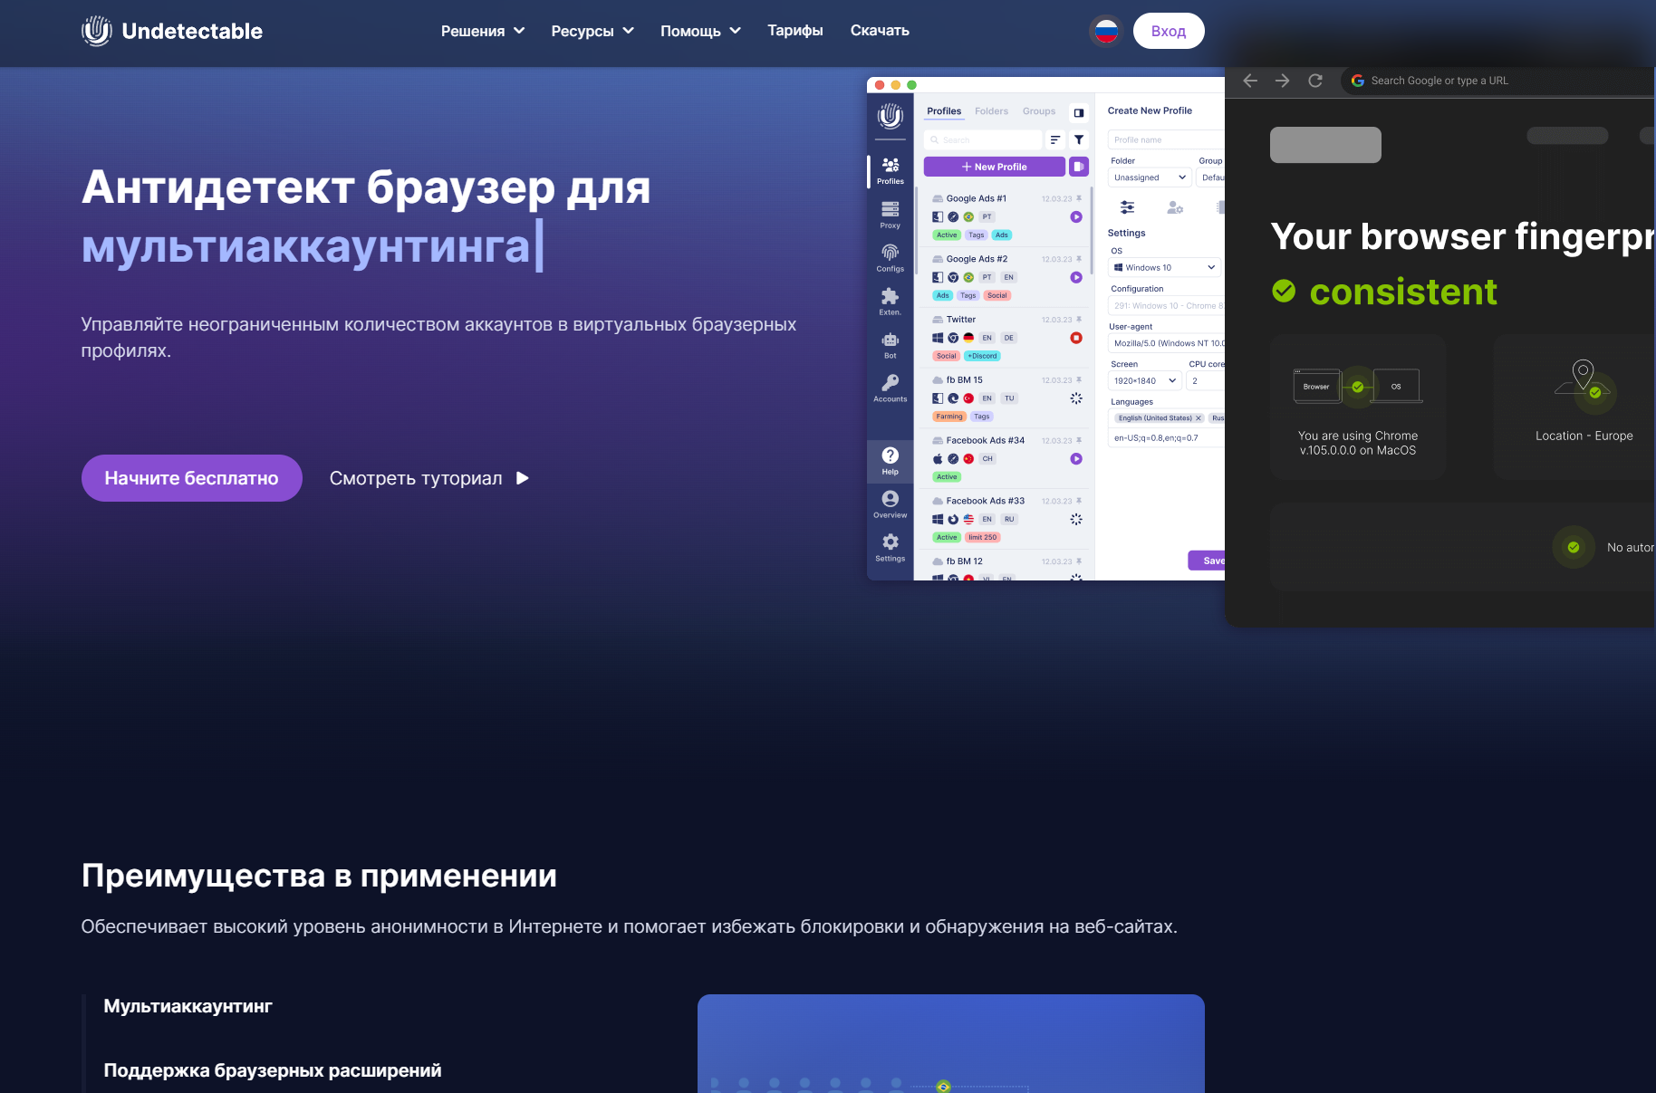Click the profile Search input field

(x=983, y=139)
